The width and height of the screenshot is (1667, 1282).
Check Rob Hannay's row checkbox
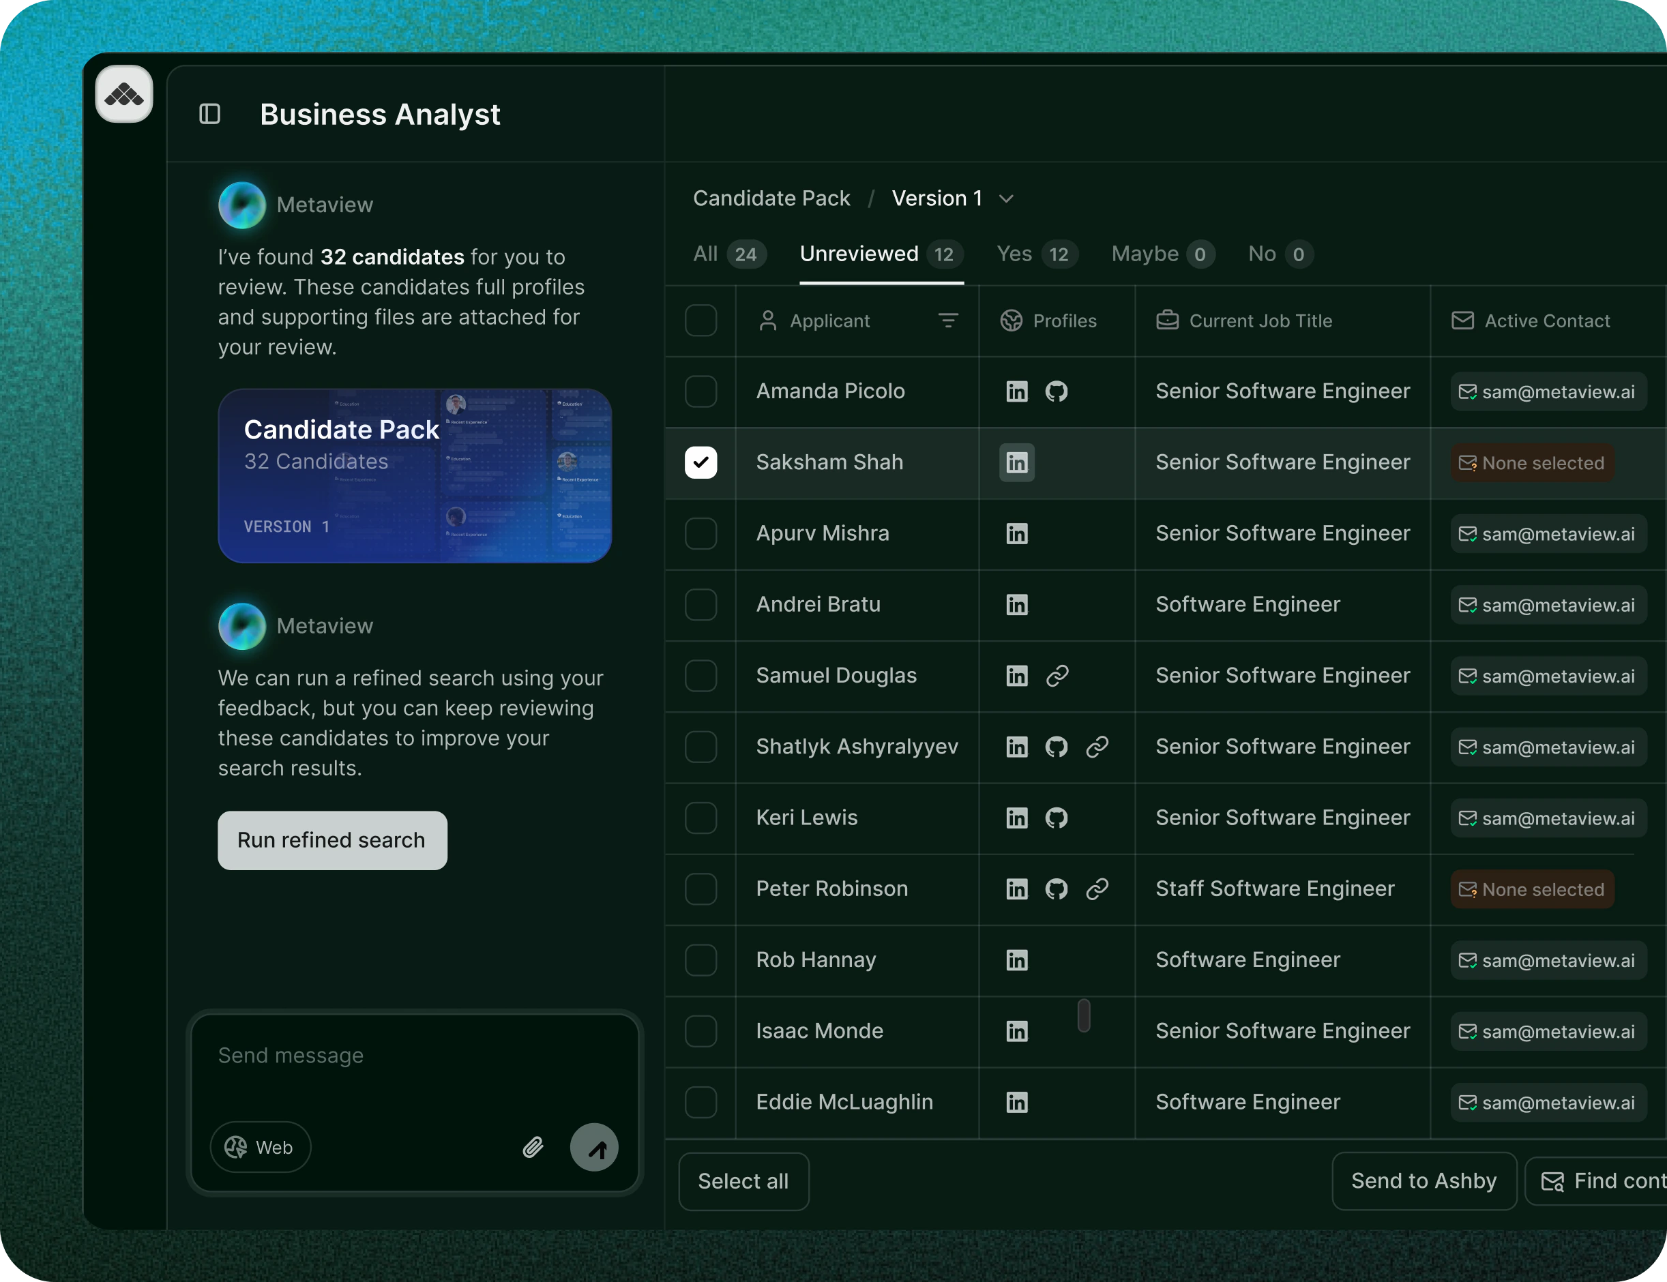[x=700, y=960]
